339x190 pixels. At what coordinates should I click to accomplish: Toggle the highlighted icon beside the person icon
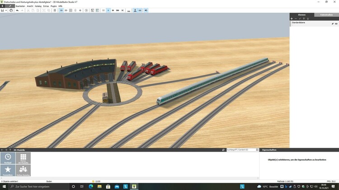140,10
